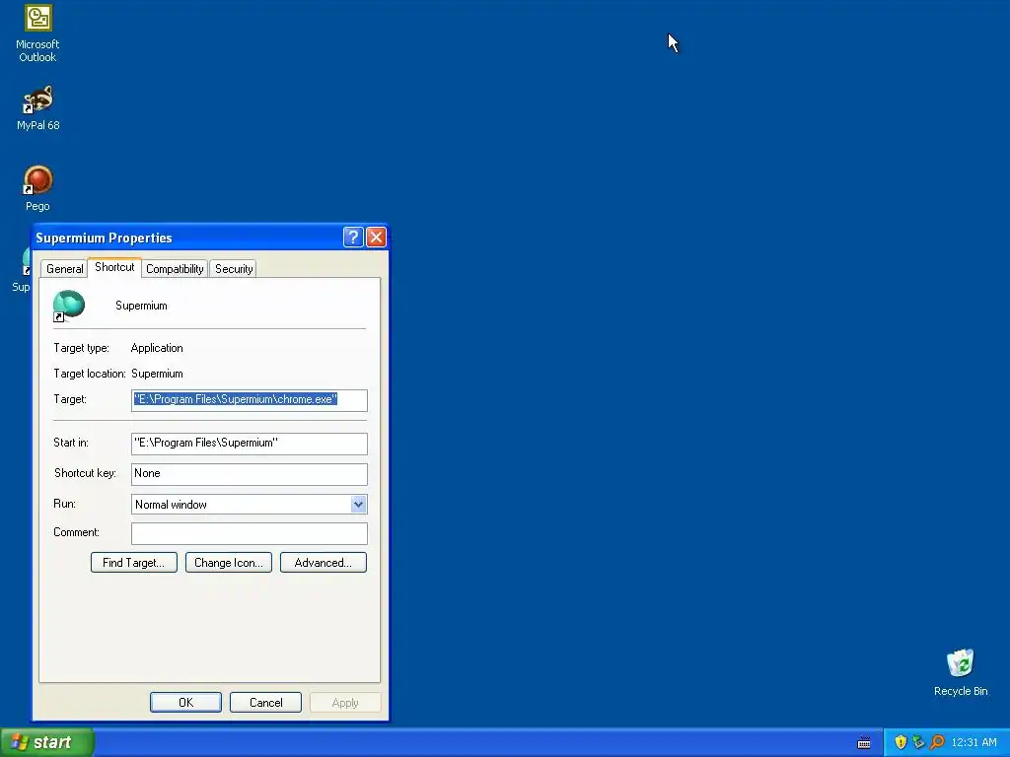Click the security shield tray icon
Image resolution: width=1010 pixels, height=757 pixels.
coord(901,742)
